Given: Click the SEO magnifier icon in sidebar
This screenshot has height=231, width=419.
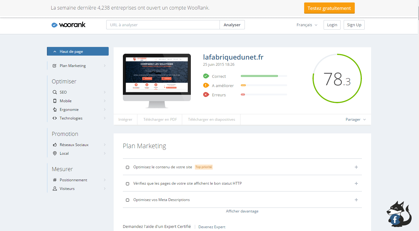Looking at the screenshot, I should pos(55,92).
